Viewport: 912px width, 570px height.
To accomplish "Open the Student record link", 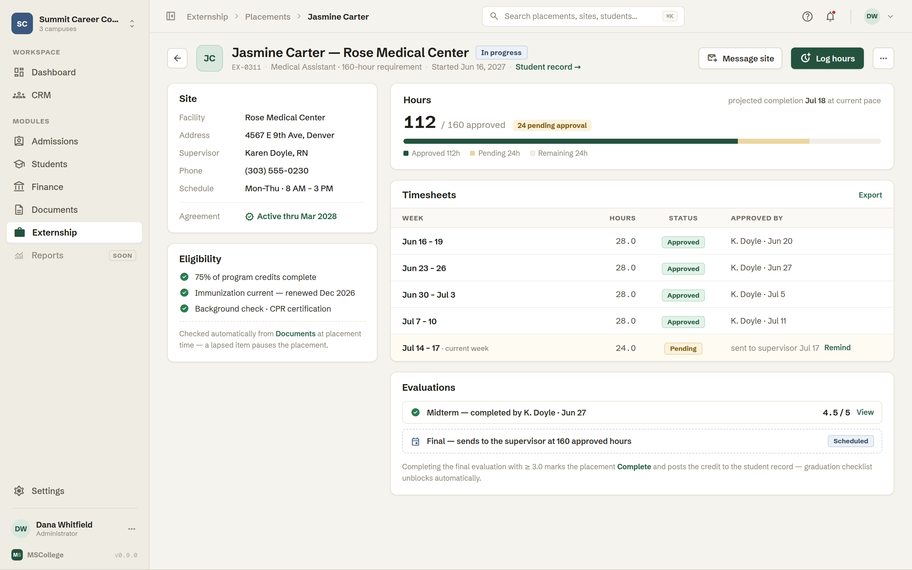I will coord(548,67).
